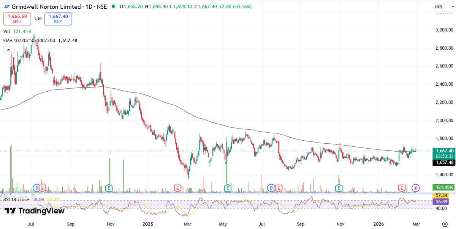
Task: Click the green market status dot
Action: click(113, 7)
